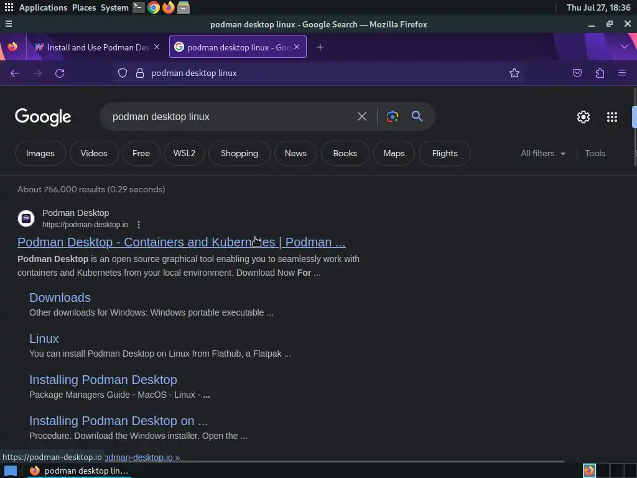Expand the All filters dropdown
The height and width of the screenshot is (478, 637).
click(543, 154)
